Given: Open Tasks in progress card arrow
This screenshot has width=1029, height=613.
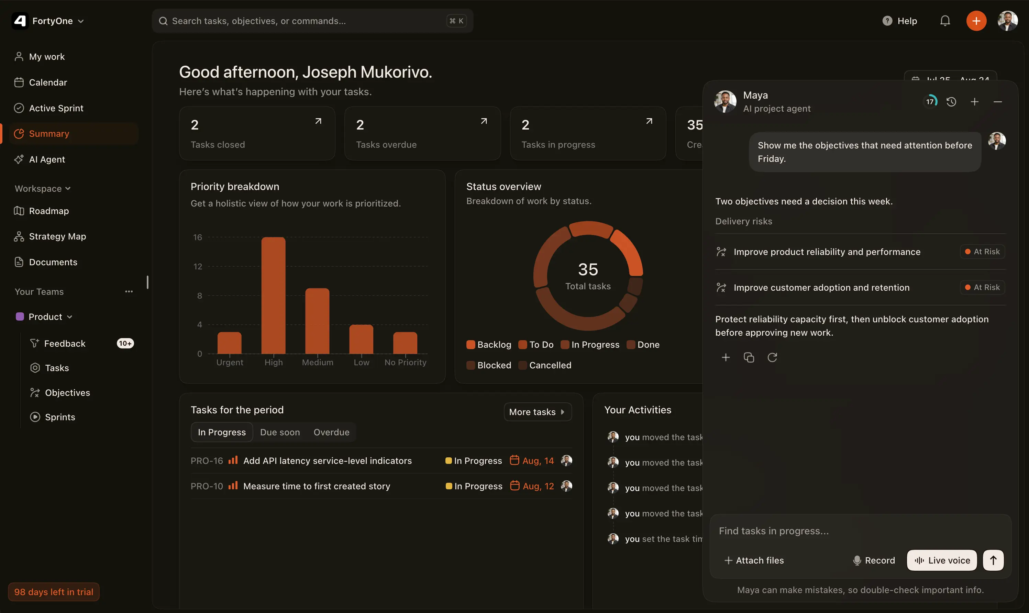Looking at the screenshot, I should (649, 121).
